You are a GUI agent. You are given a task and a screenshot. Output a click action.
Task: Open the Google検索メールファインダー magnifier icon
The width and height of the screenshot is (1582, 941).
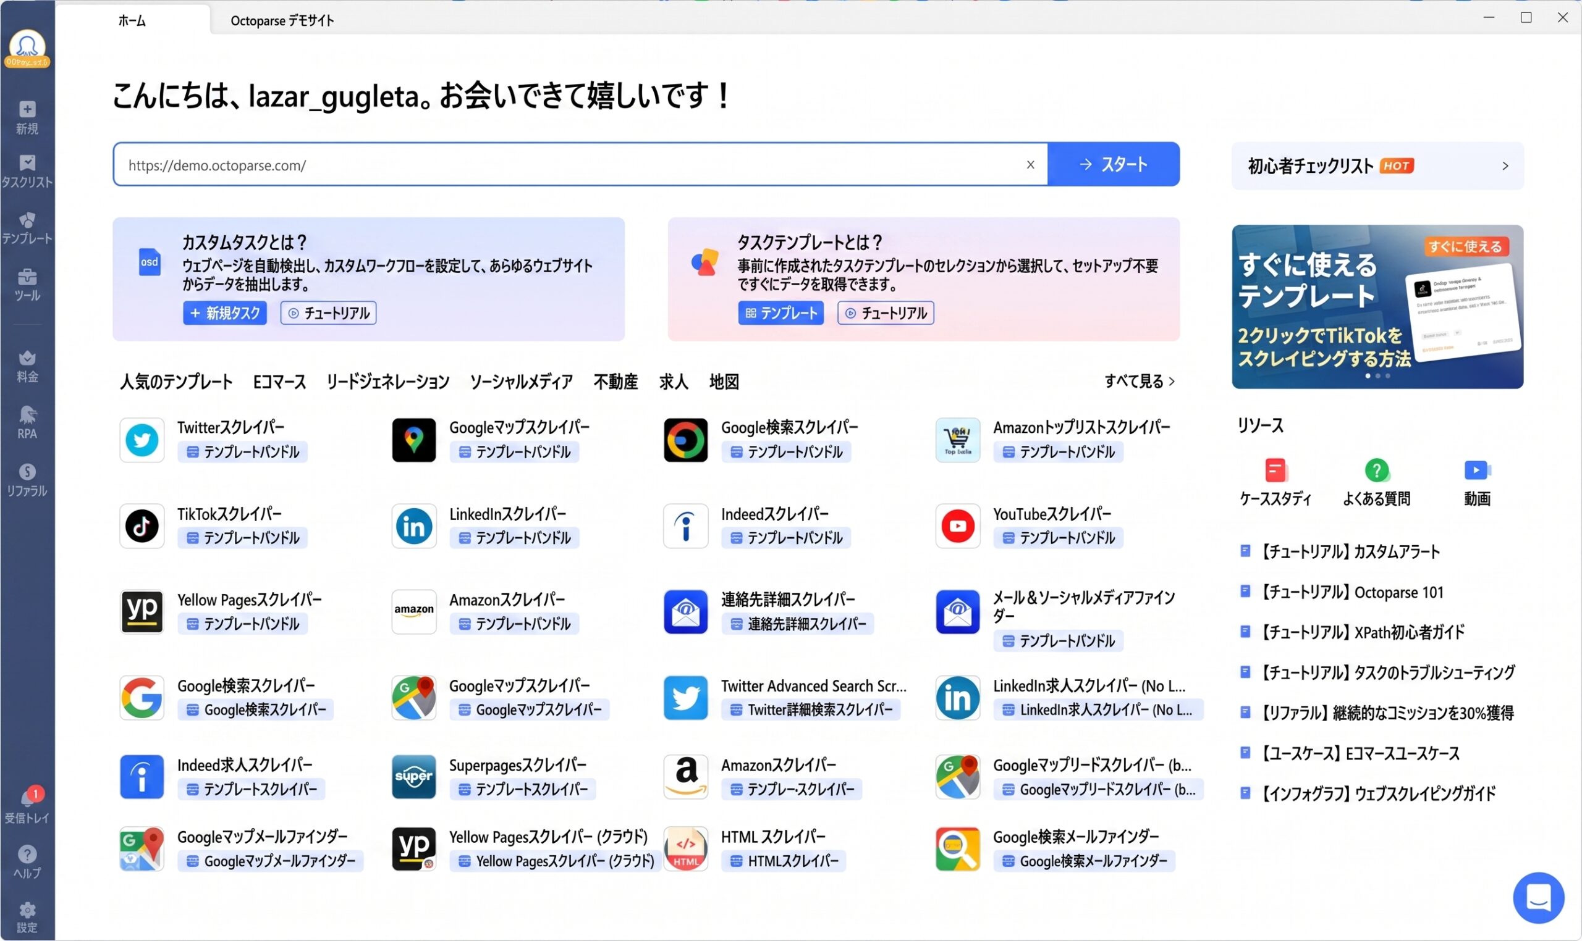(x=958, y=848)
